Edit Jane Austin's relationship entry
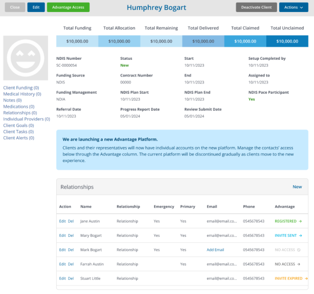Image resolution: width=314 pixels, height=294 pixels. [x=62, y=221]
